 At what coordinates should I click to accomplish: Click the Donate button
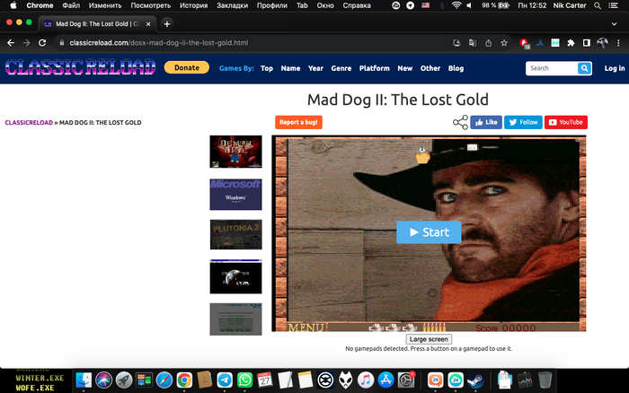point(187,67)
